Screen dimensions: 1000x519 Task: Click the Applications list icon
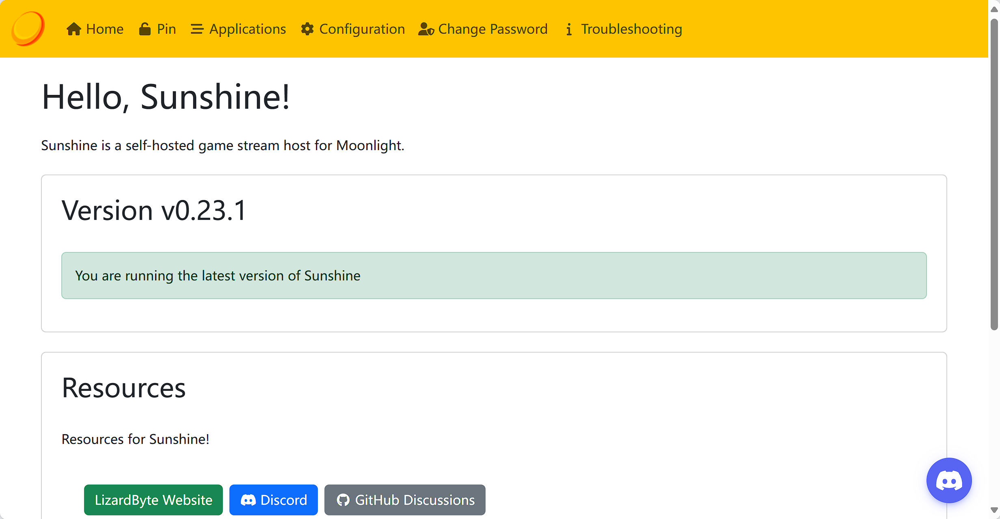pos(197,29)
